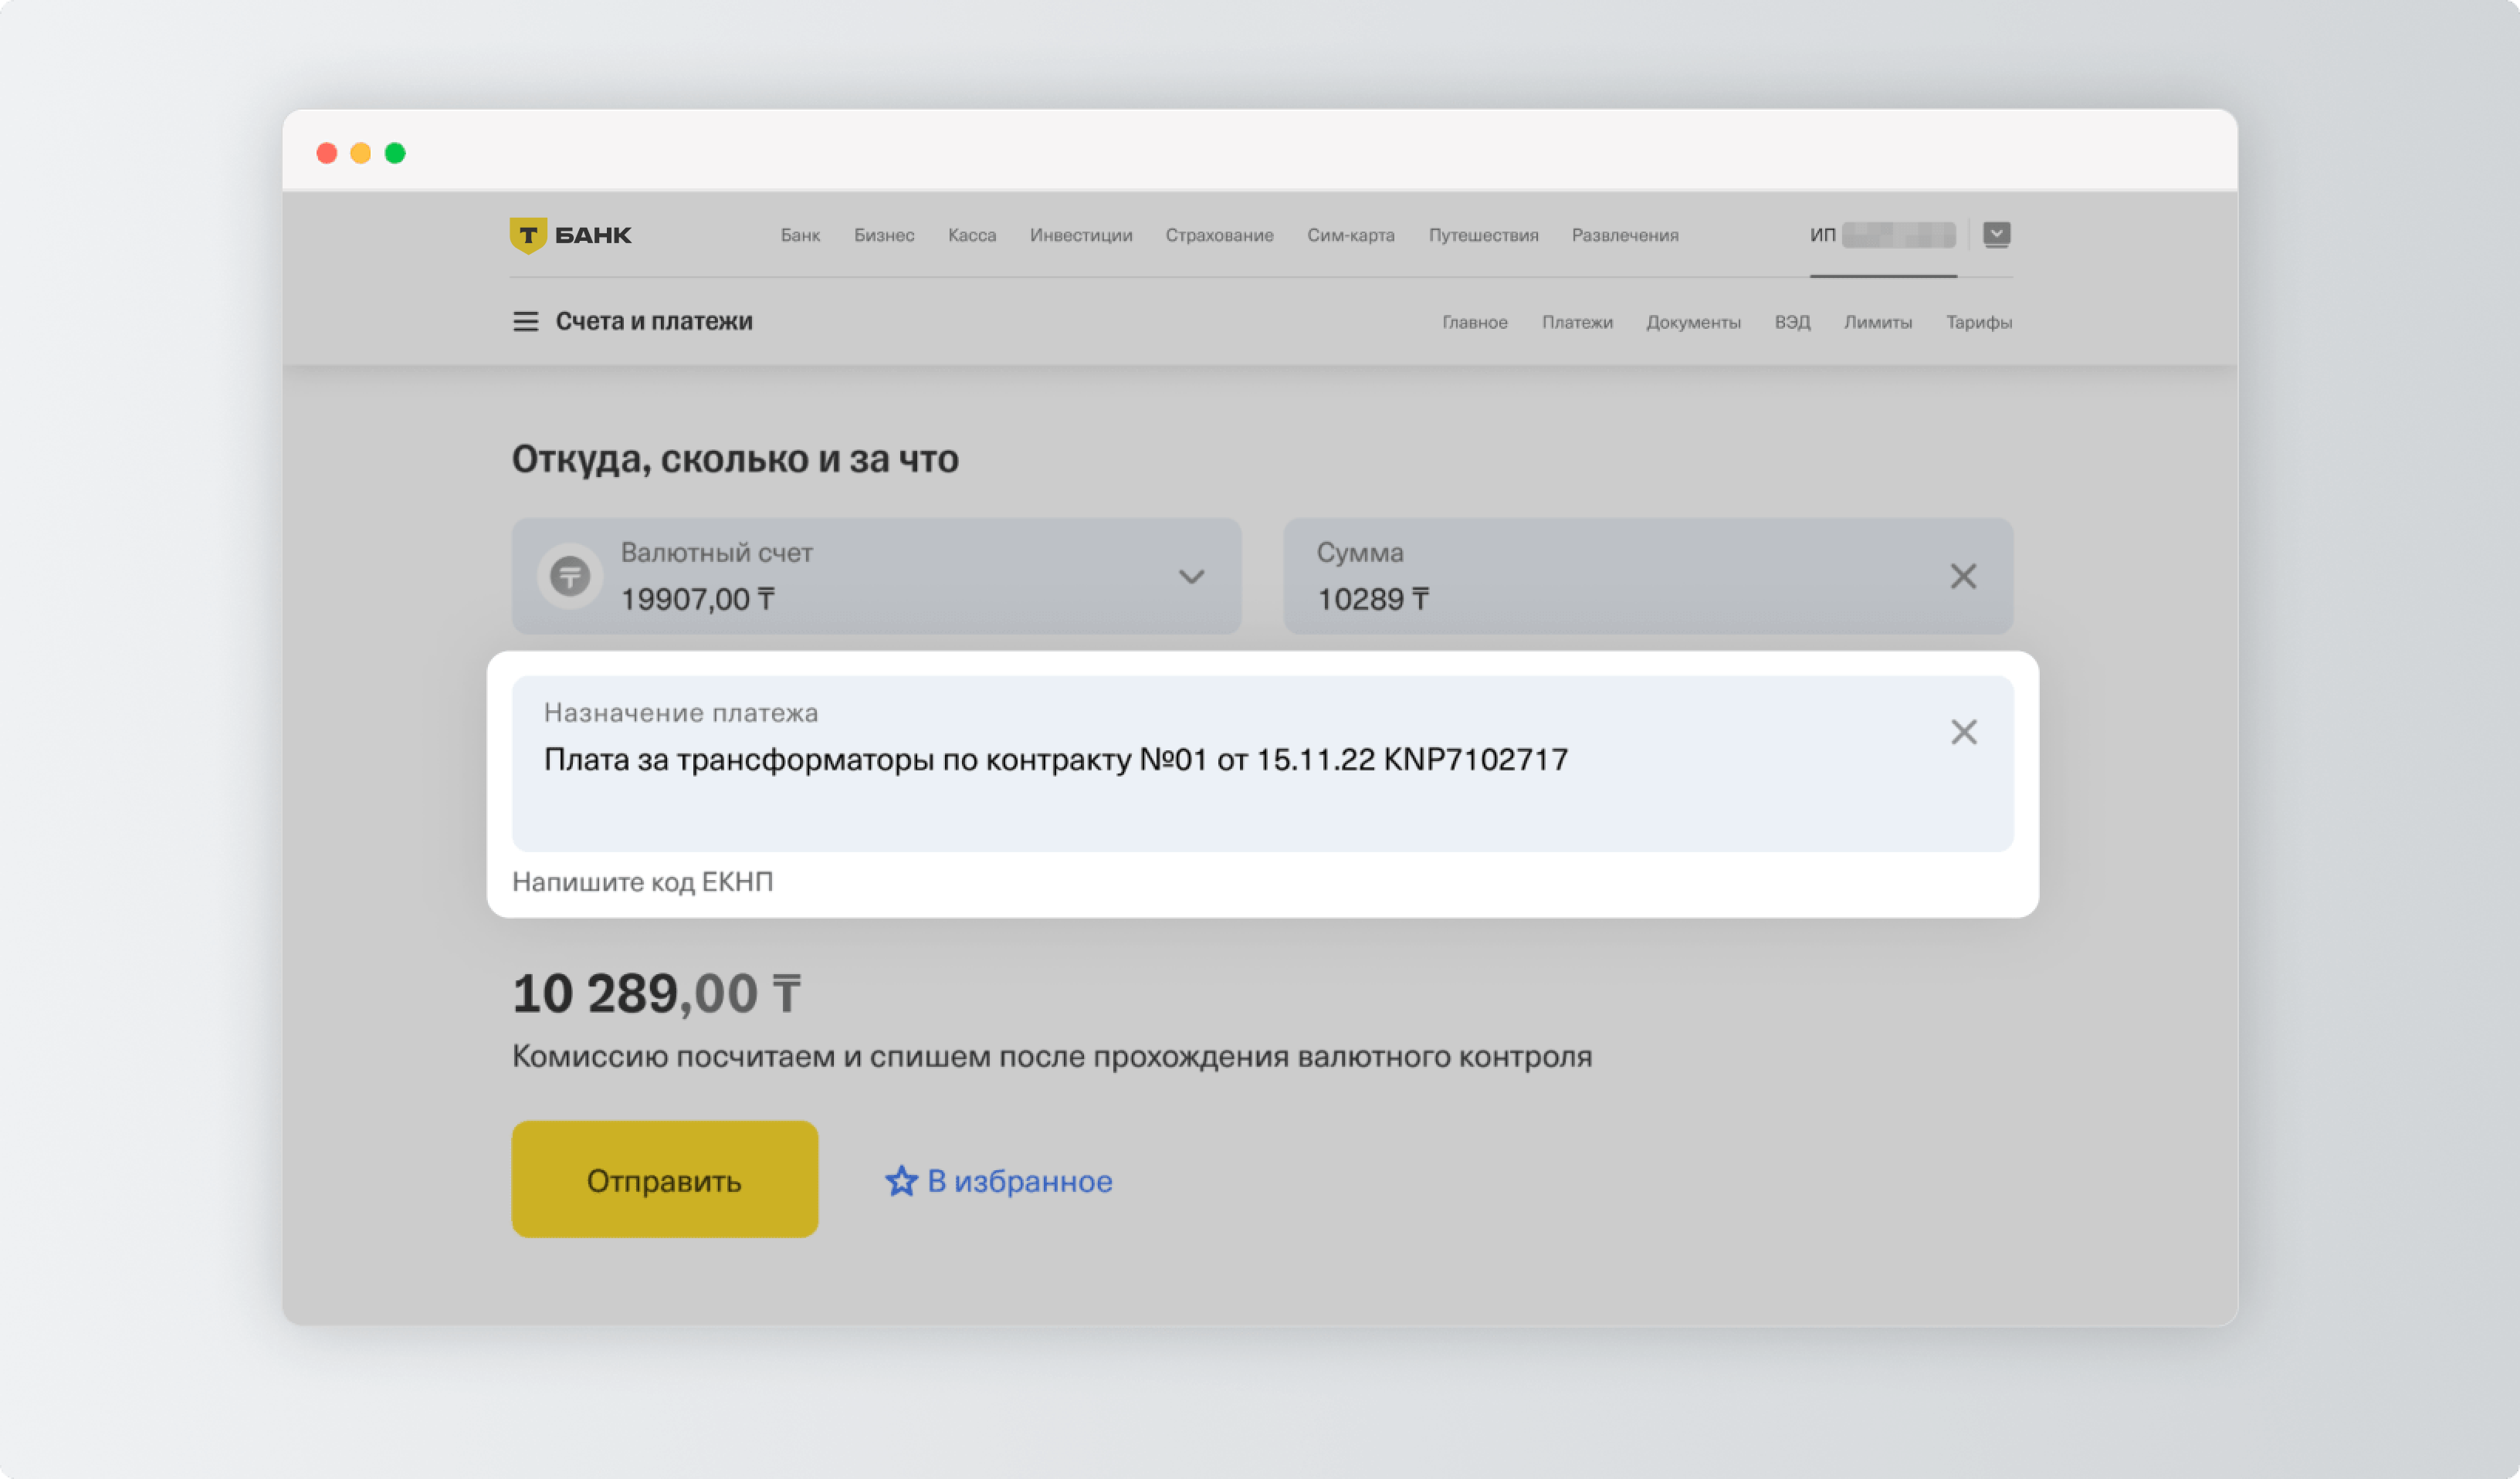Image resolution: width=2520 pixels, height=1479 pixels.
Task: Go to the ВЭД section
Action: 1792,322
